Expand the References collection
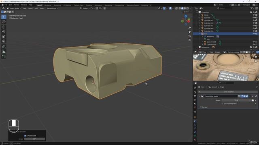Image resolution: width=259 pixels, height=145 pixels. (197, 47)
